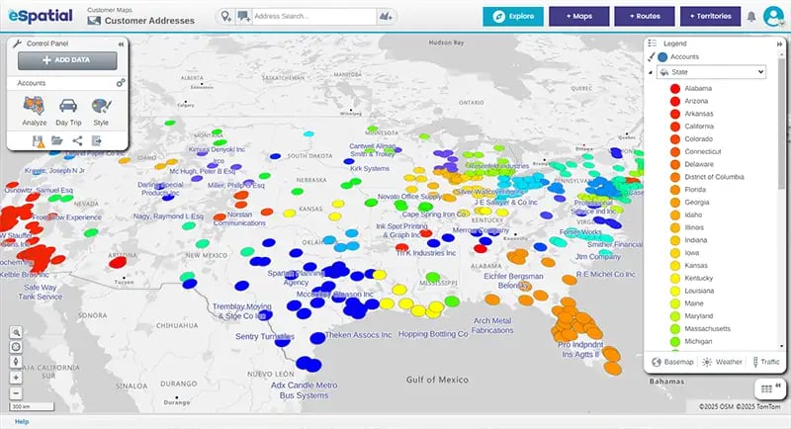This screenshot has width=791, height=429.
Task: Click the 'California' legend entry
Action: [699, 126]
